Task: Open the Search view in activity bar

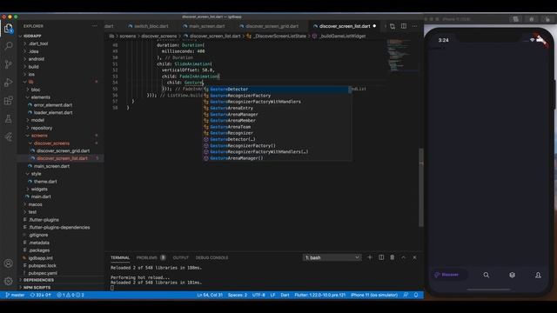Action: [x=9, y=46]
